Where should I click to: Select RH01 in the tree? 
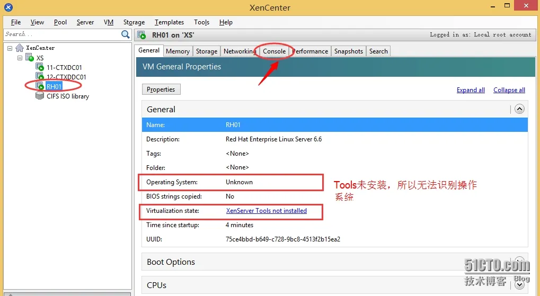(54, 86)
